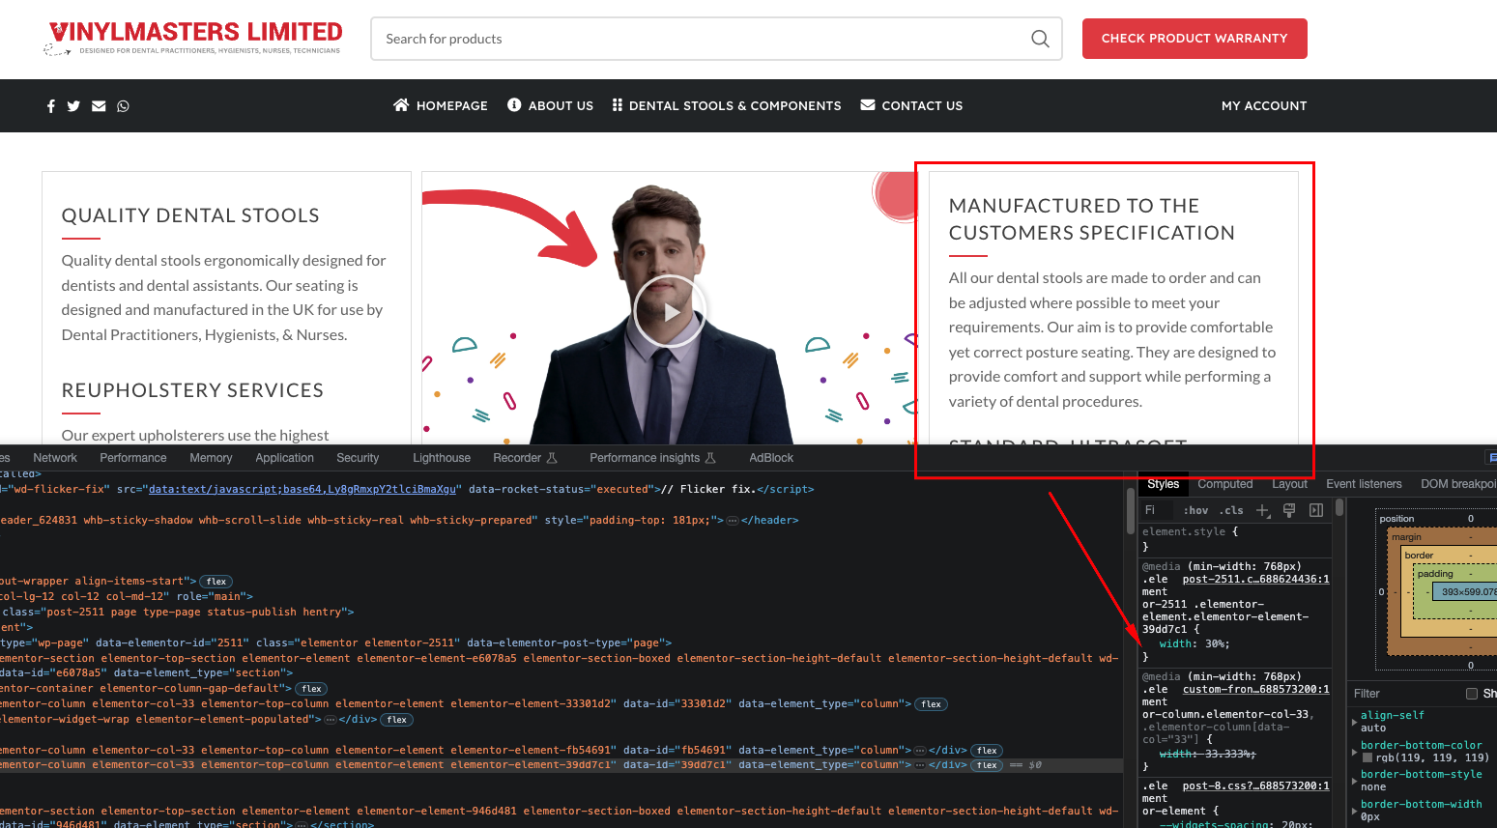Screen dimensions: 1497x828
Task: Expand the collapsed header element ellipsis
Action: (733, 521)
